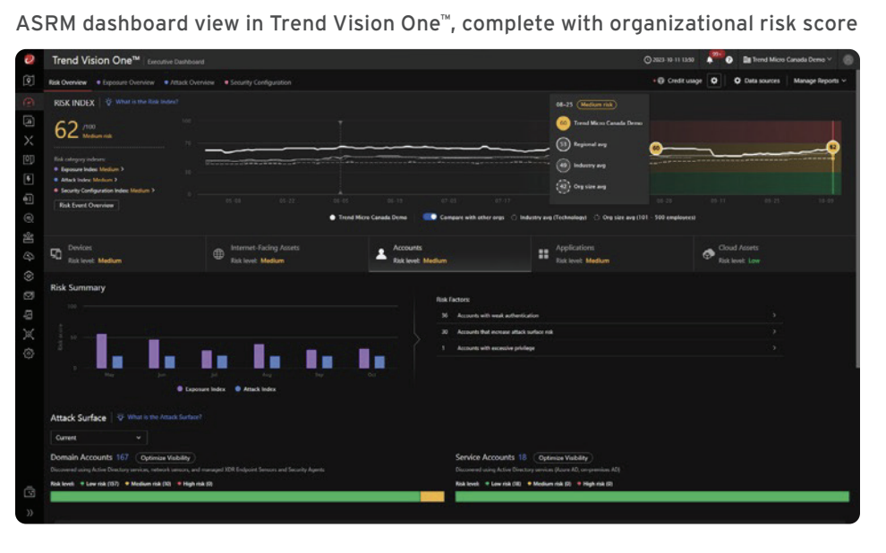Open the magnifier search sidebar icon

(29, 218)
